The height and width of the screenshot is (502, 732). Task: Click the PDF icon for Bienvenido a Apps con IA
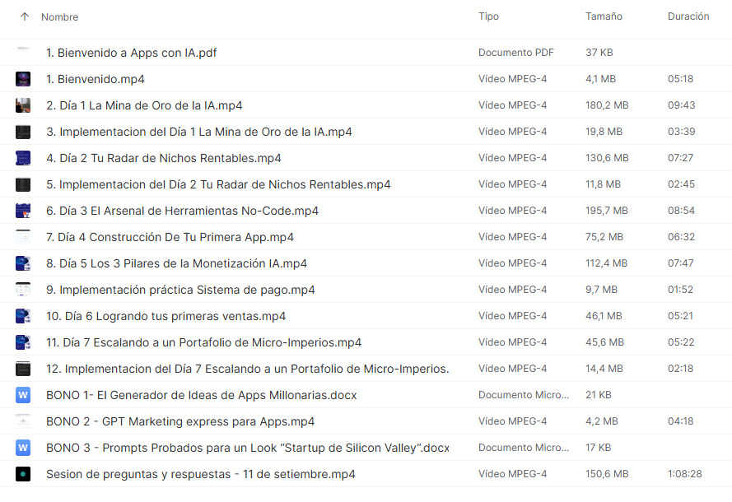(23, 53)
